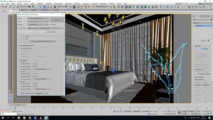Toggle the Percent Snap icon

(x=86, y=7)
